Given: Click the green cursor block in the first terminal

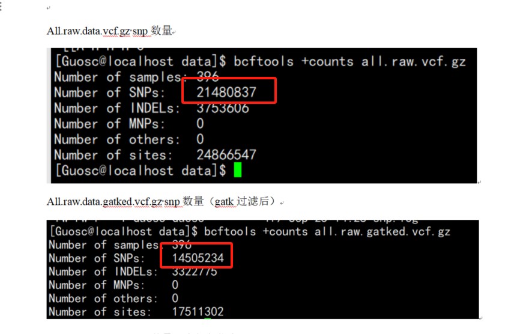Looking at the screenshot, I should pos(238,170).
